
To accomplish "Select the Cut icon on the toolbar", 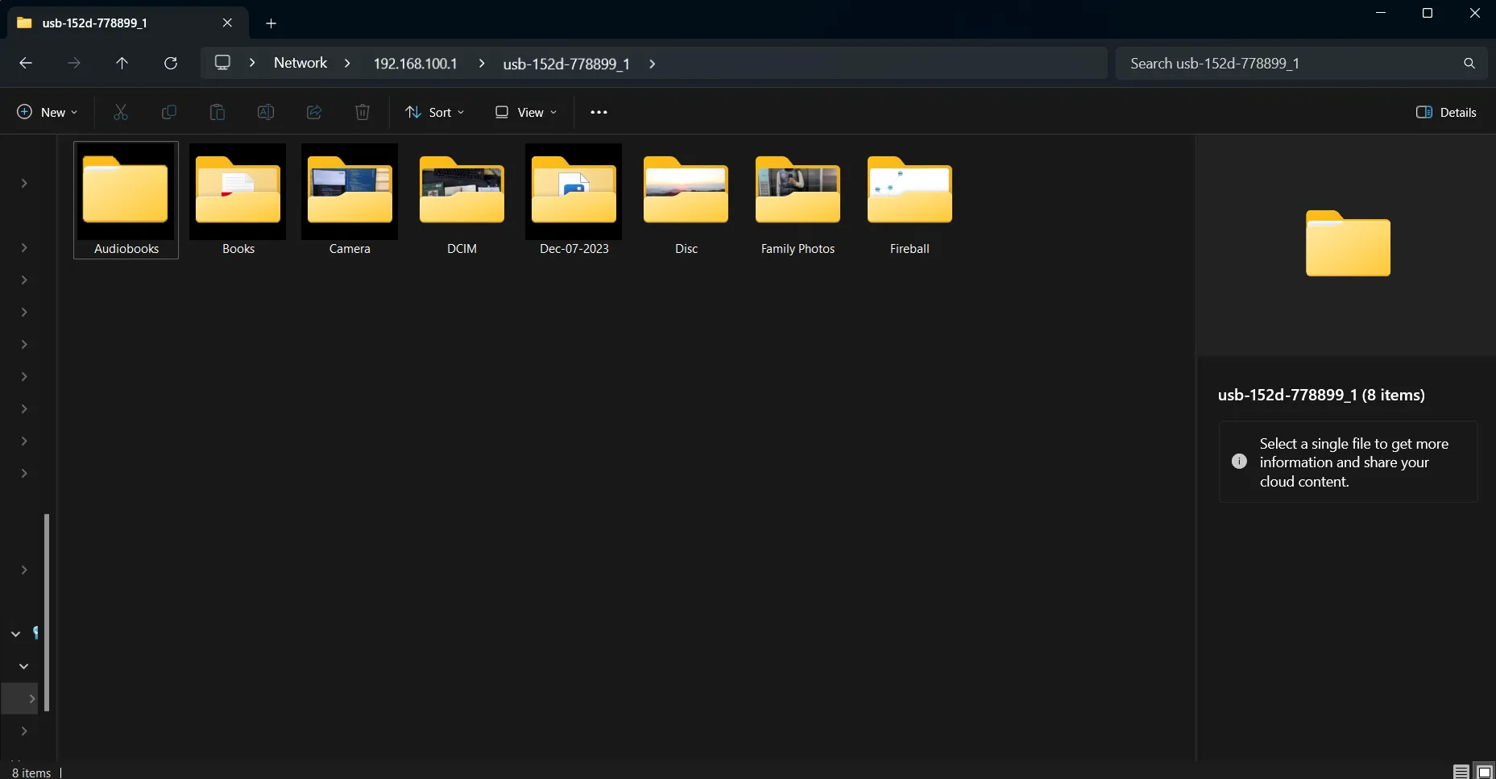I will (x=121, y=112).
